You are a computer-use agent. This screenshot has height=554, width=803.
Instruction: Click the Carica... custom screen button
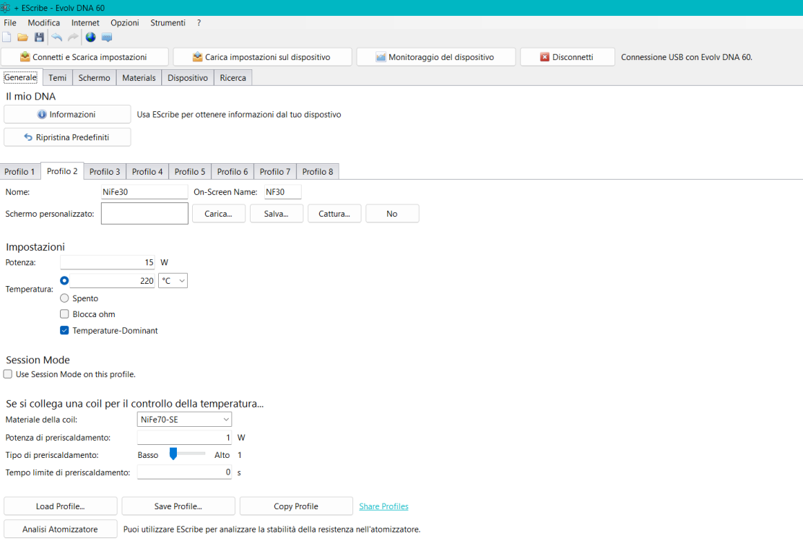click(219, 214)
